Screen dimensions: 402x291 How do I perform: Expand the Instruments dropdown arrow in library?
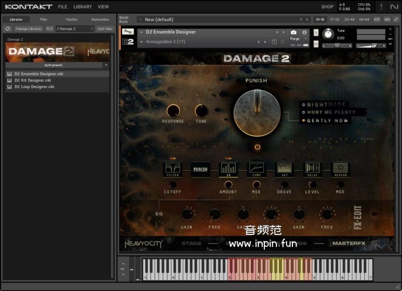(106, 65)
